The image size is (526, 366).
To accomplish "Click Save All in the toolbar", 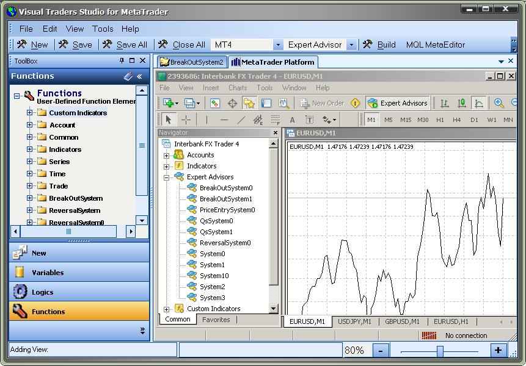I will click(x=125, y=45).
